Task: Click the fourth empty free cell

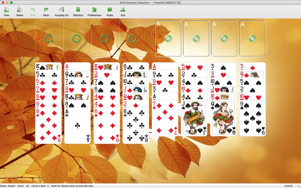Action: pos(132,38)
